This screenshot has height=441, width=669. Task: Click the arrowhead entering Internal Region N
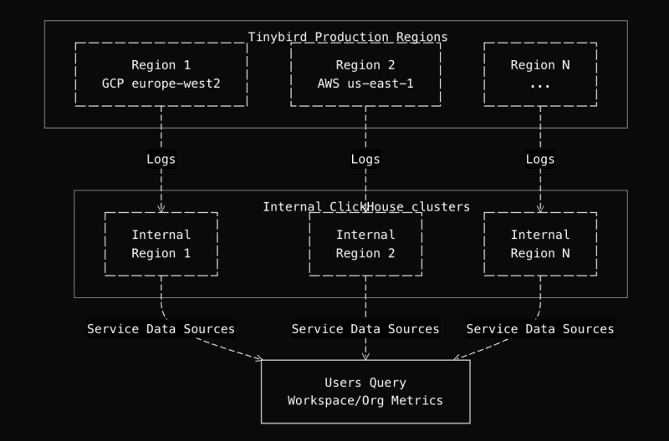tap(539, 209)
